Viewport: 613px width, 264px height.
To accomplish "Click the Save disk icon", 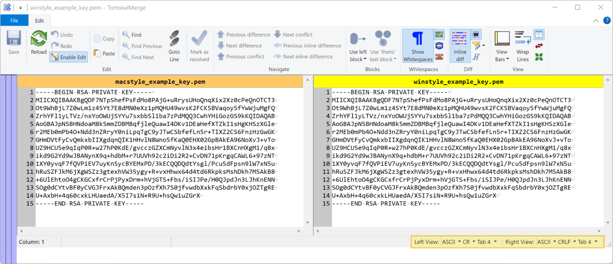I will point(14,38).
